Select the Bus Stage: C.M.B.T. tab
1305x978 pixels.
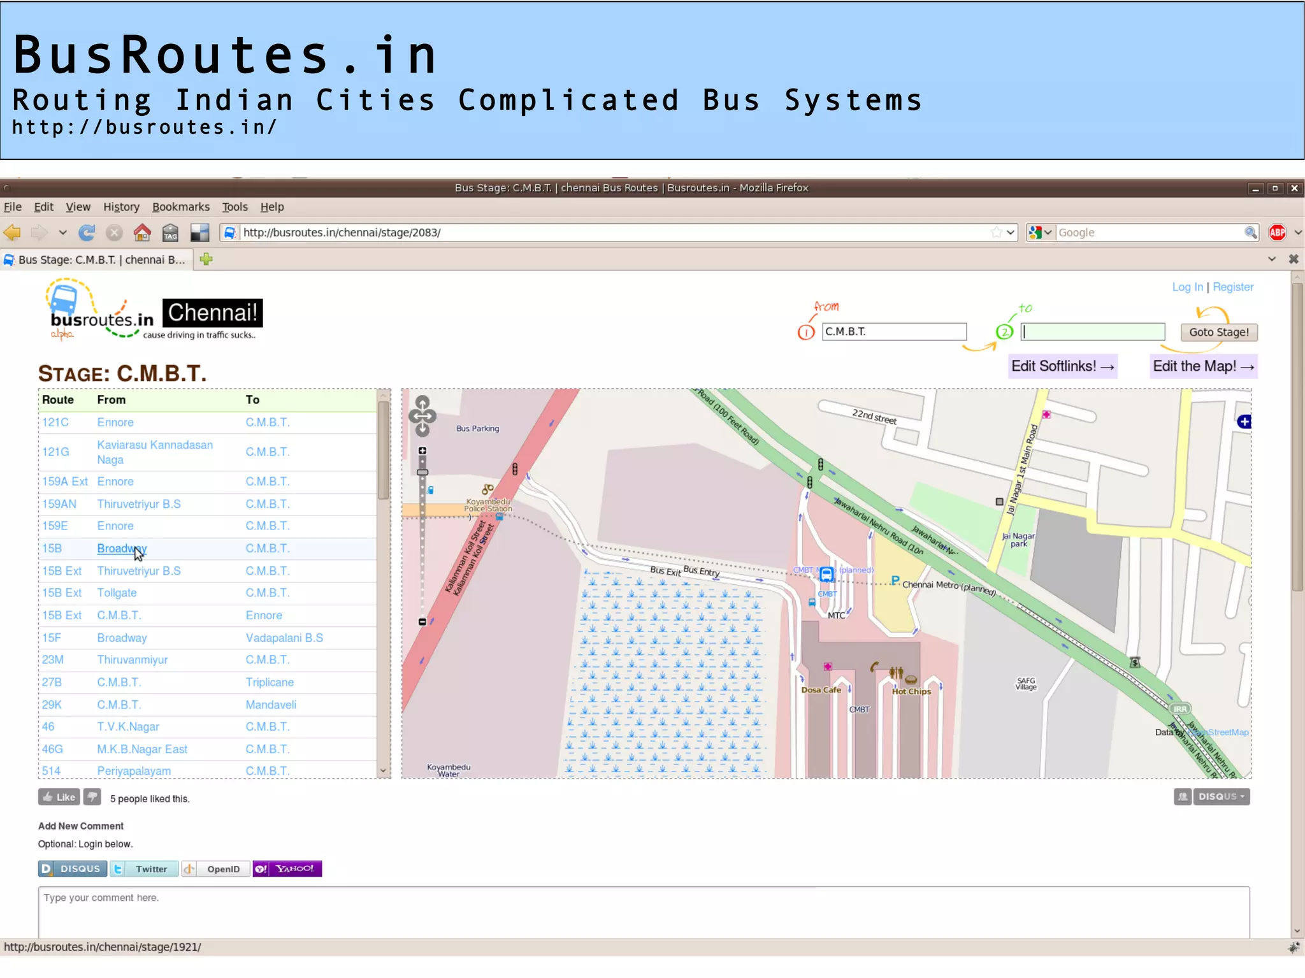[x=96, y=260]
